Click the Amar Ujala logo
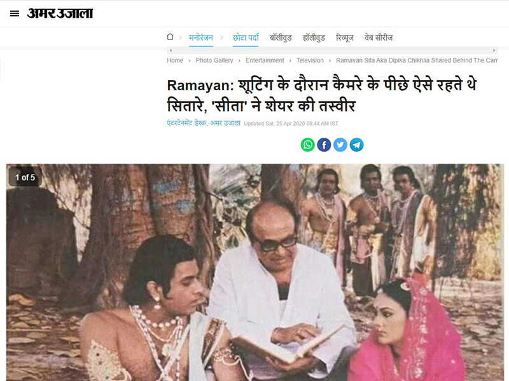The height and width of the screenshot is (381, 509). (x=60, y=13)
